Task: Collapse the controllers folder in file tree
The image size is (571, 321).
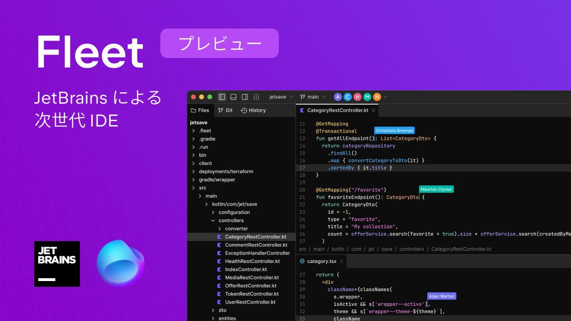Action: pyautogui.click(x=213, y=221)
